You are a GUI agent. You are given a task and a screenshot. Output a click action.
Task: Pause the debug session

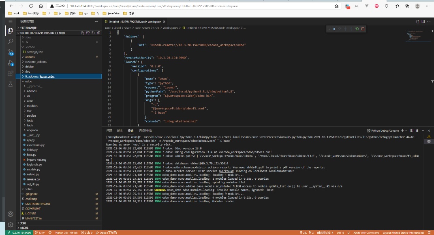pyautogui.click(x=334, y=29)
